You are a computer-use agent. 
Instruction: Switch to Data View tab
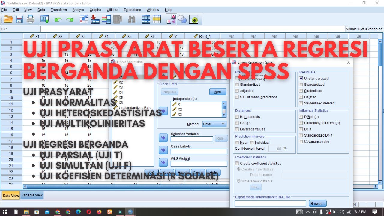click(x=11, y=196)
